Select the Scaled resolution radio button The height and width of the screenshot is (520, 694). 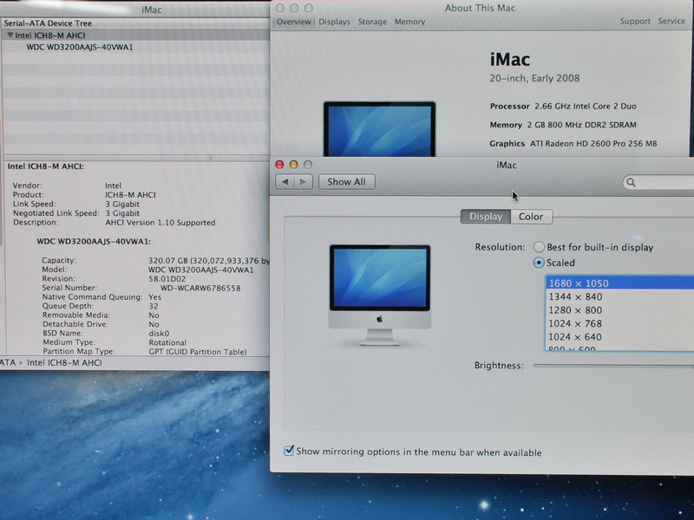click(539, 263)
